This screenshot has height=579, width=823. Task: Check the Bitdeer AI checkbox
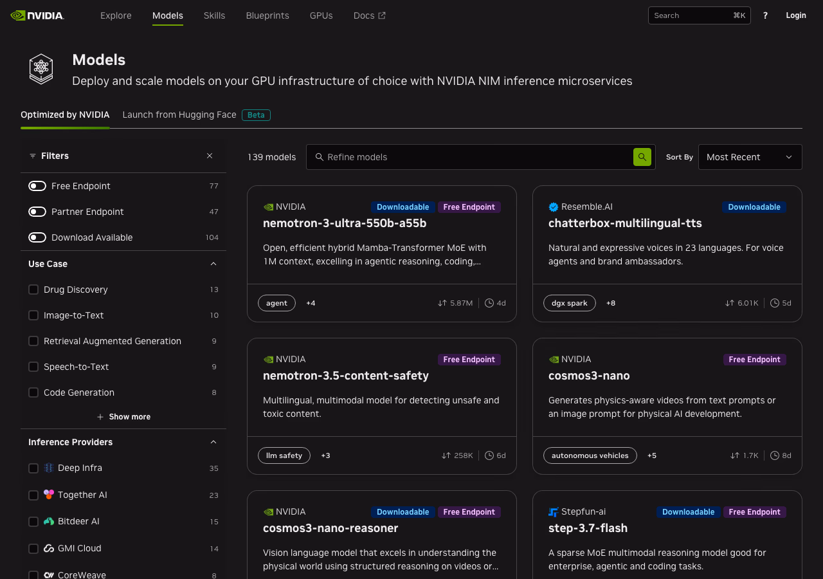pyautogui.click(x=33, y=522)
